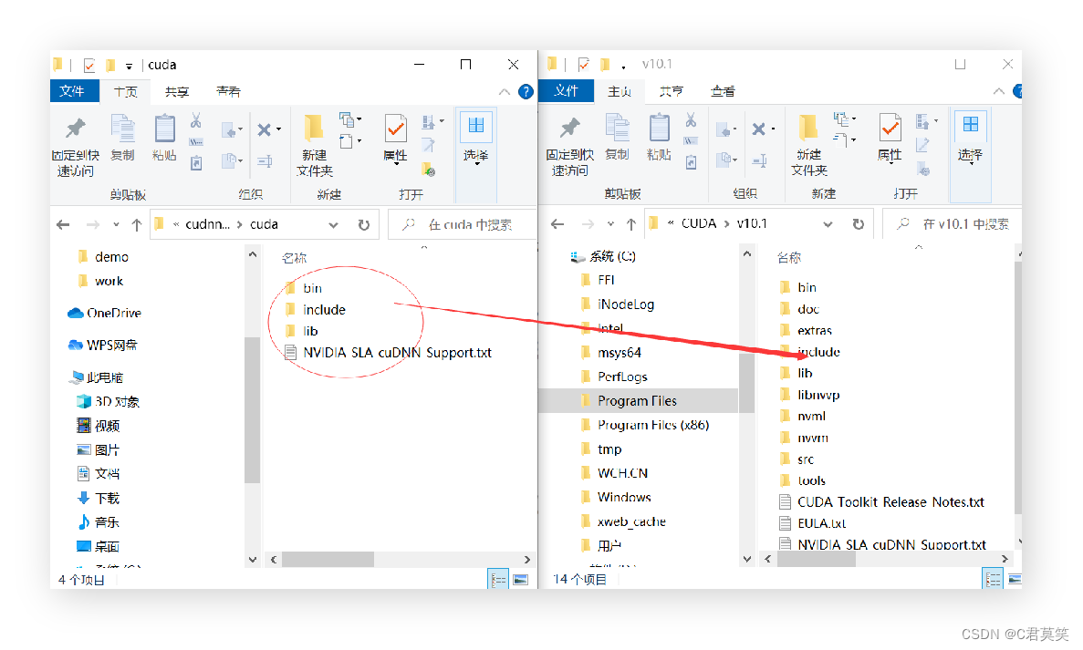Click CUDA breadcrumb in v10.1 address bar
The height and width of the screenshot is (650, 1083).
pyautogui.click(x=699, y=223)
